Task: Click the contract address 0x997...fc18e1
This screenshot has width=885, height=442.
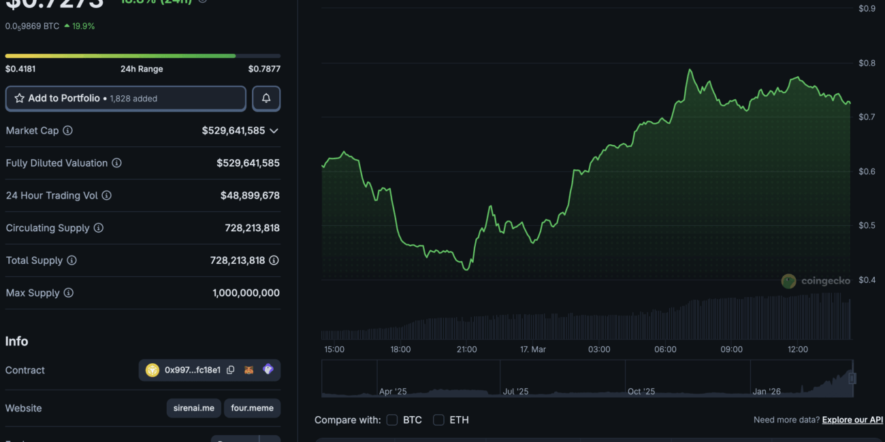Action: tap(192, 370)
